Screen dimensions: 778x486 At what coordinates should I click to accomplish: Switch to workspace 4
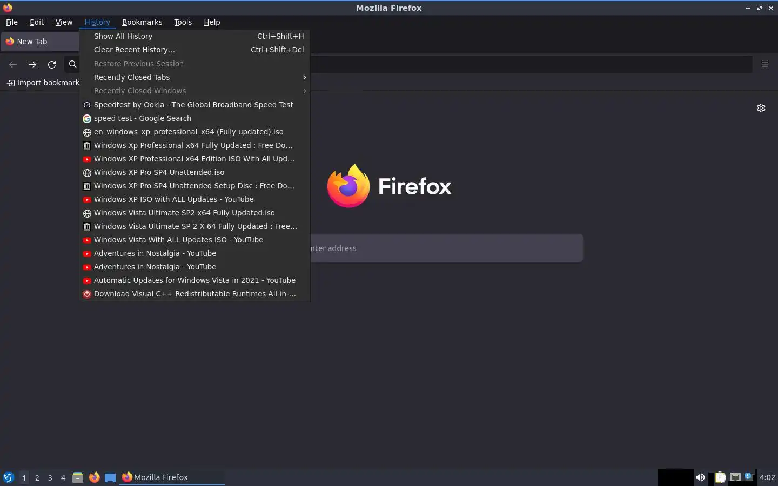pos(63,477)
